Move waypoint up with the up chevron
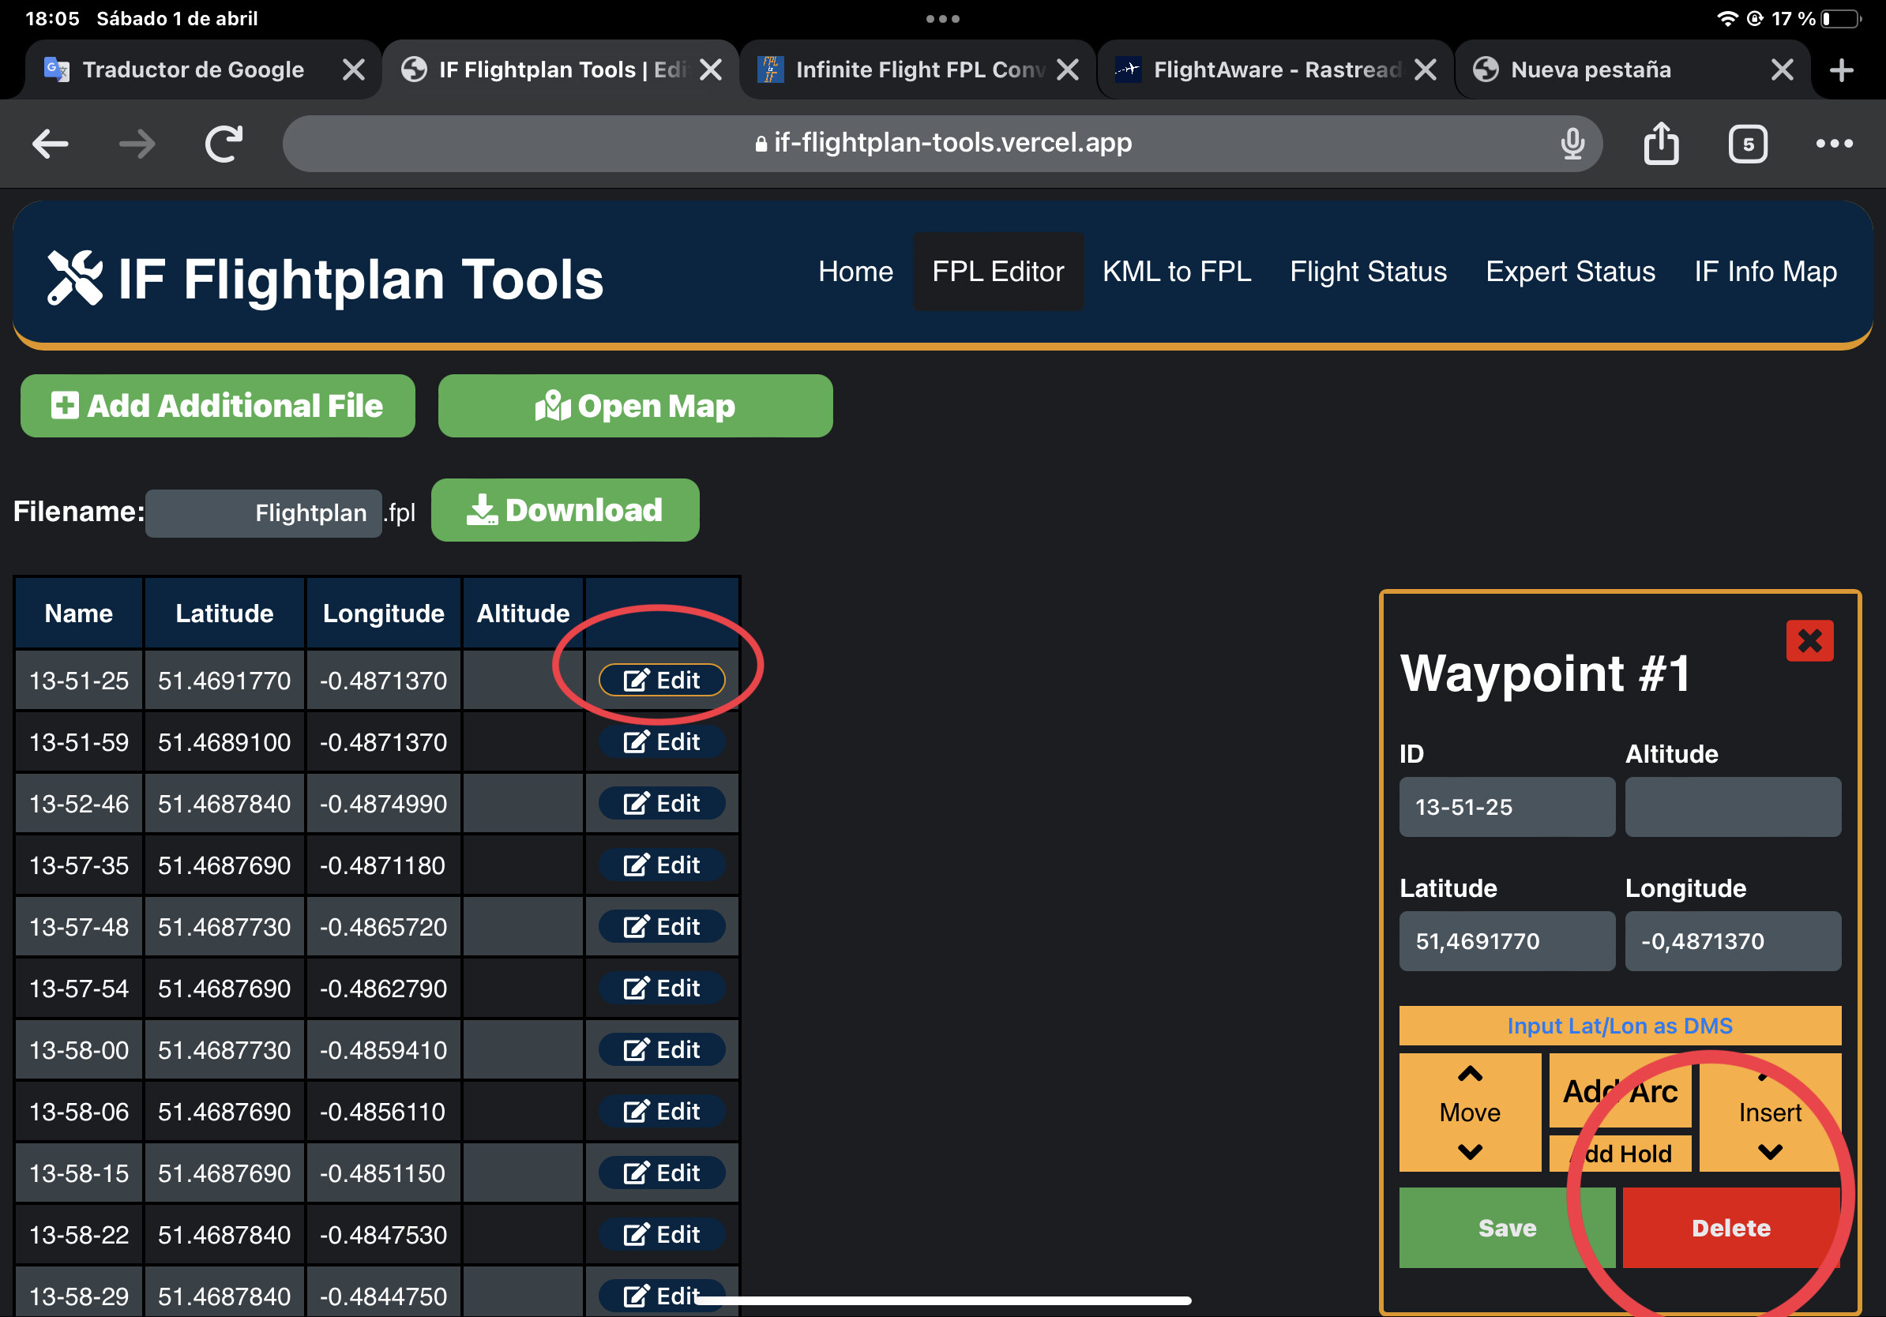Screen dimensions: 1886x1317 coord(1470,1074)
